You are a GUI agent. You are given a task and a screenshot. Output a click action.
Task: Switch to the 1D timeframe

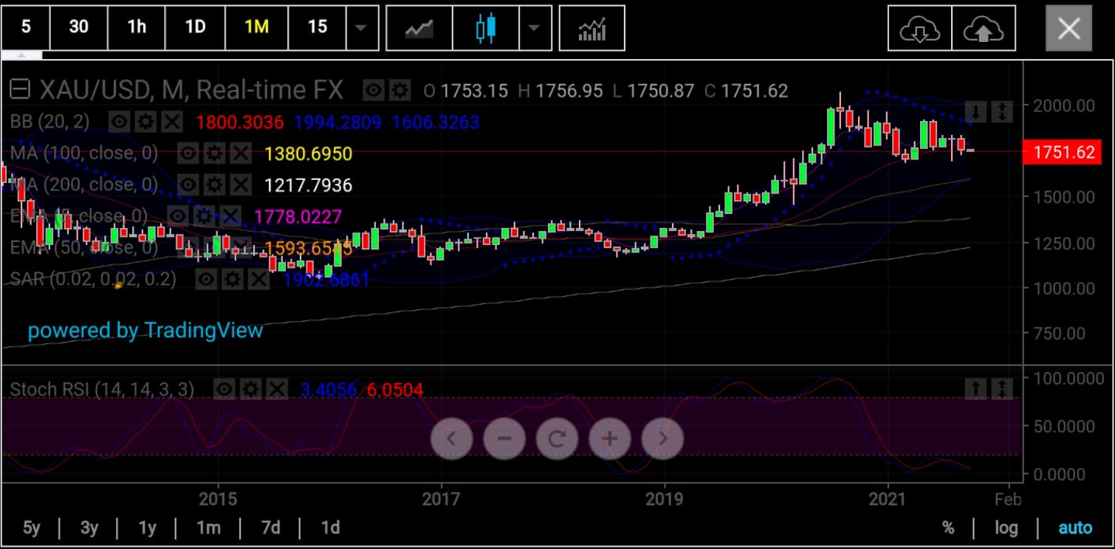(195, 27)
